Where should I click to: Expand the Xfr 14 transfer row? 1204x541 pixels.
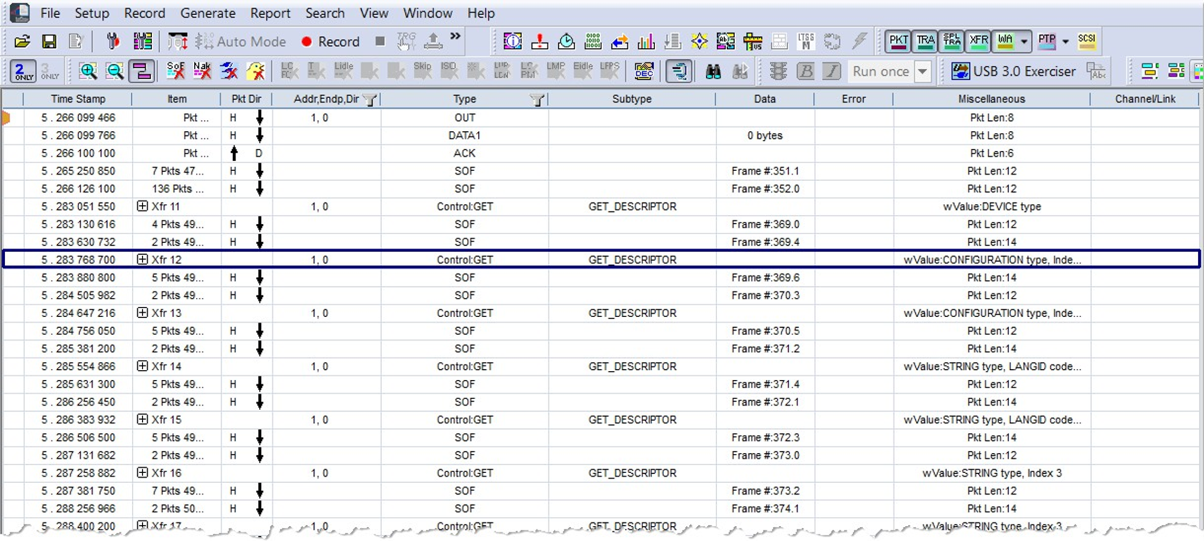142,366
